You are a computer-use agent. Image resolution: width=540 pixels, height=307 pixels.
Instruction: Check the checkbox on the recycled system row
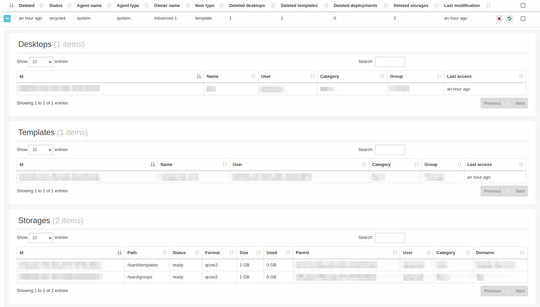pos(523,19)
